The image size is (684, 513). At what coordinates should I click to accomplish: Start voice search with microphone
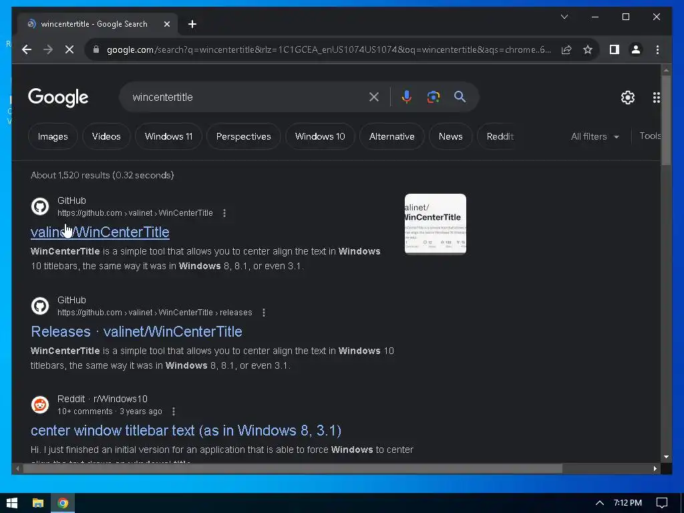click(407, 97)
